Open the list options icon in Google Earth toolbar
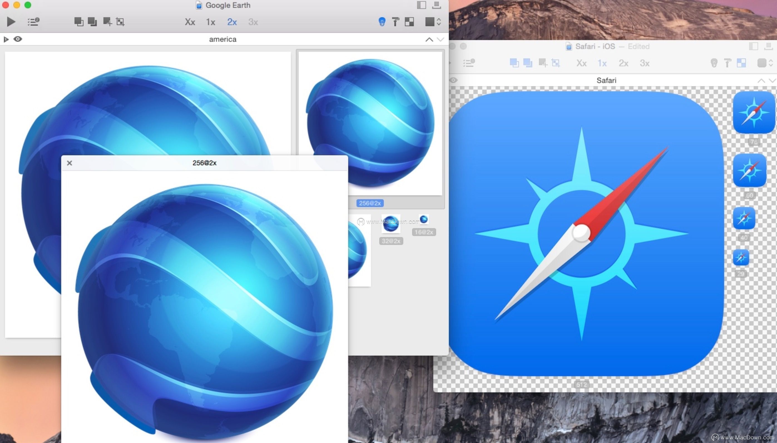The width and height of the screenshot is (777, 443). pos(33,22)
